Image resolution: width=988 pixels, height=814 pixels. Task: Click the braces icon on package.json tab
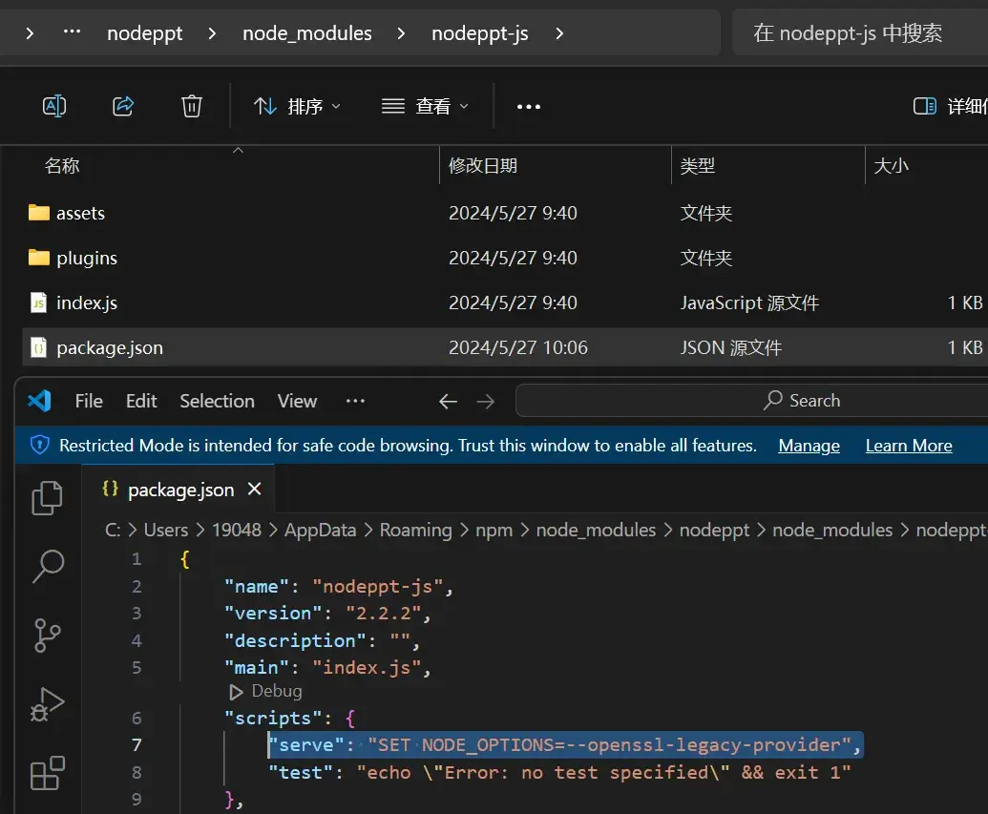point(111,489)
